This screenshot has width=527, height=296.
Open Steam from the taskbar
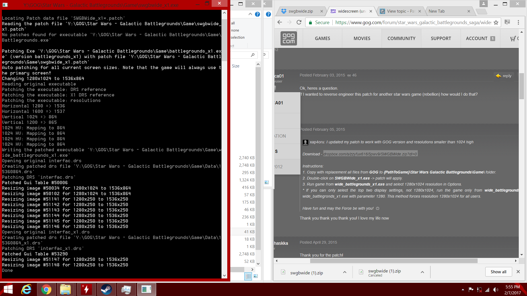[x=106, y=289]
